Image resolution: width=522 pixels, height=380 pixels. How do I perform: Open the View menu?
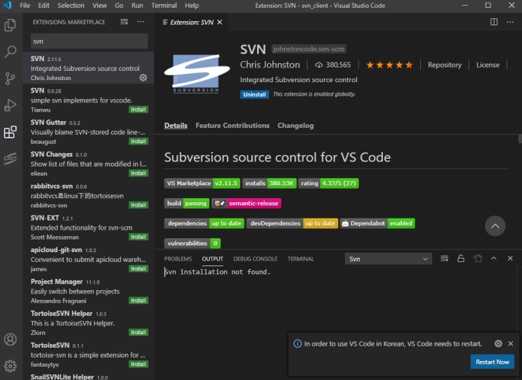coord(100,6)
